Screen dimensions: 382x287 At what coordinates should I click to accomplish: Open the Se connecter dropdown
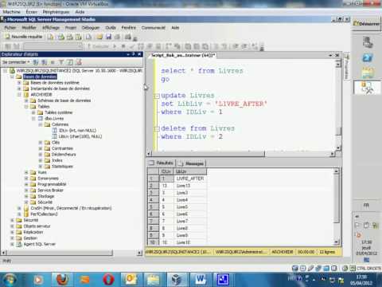click(x=16, y=62)
